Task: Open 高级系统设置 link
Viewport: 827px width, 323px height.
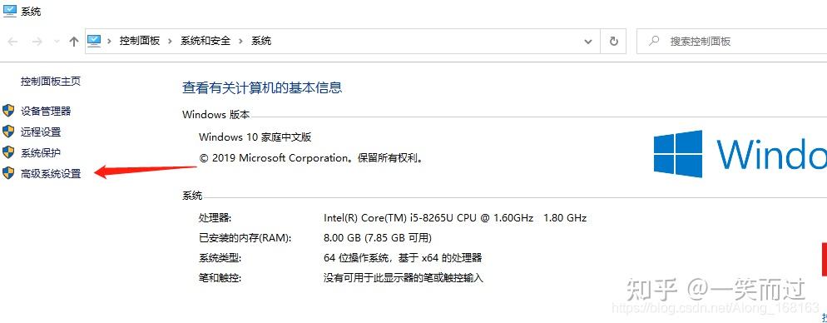Action: pyautogui.click(x=51, y=174)
